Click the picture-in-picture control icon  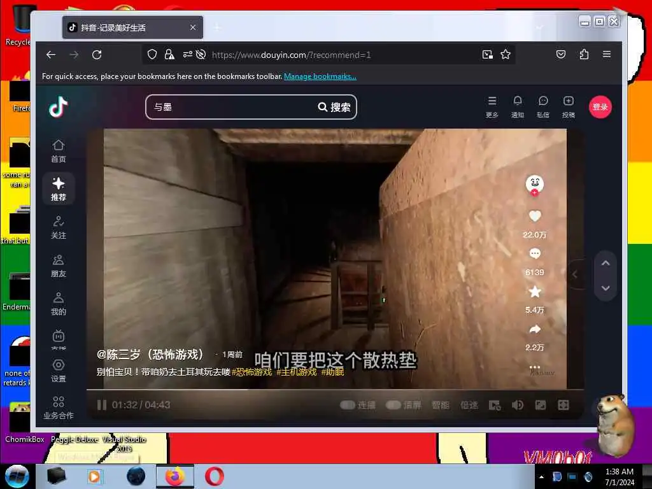(541, 405)
